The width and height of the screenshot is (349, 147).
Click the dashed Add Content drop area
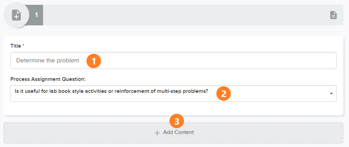point(173,133)
